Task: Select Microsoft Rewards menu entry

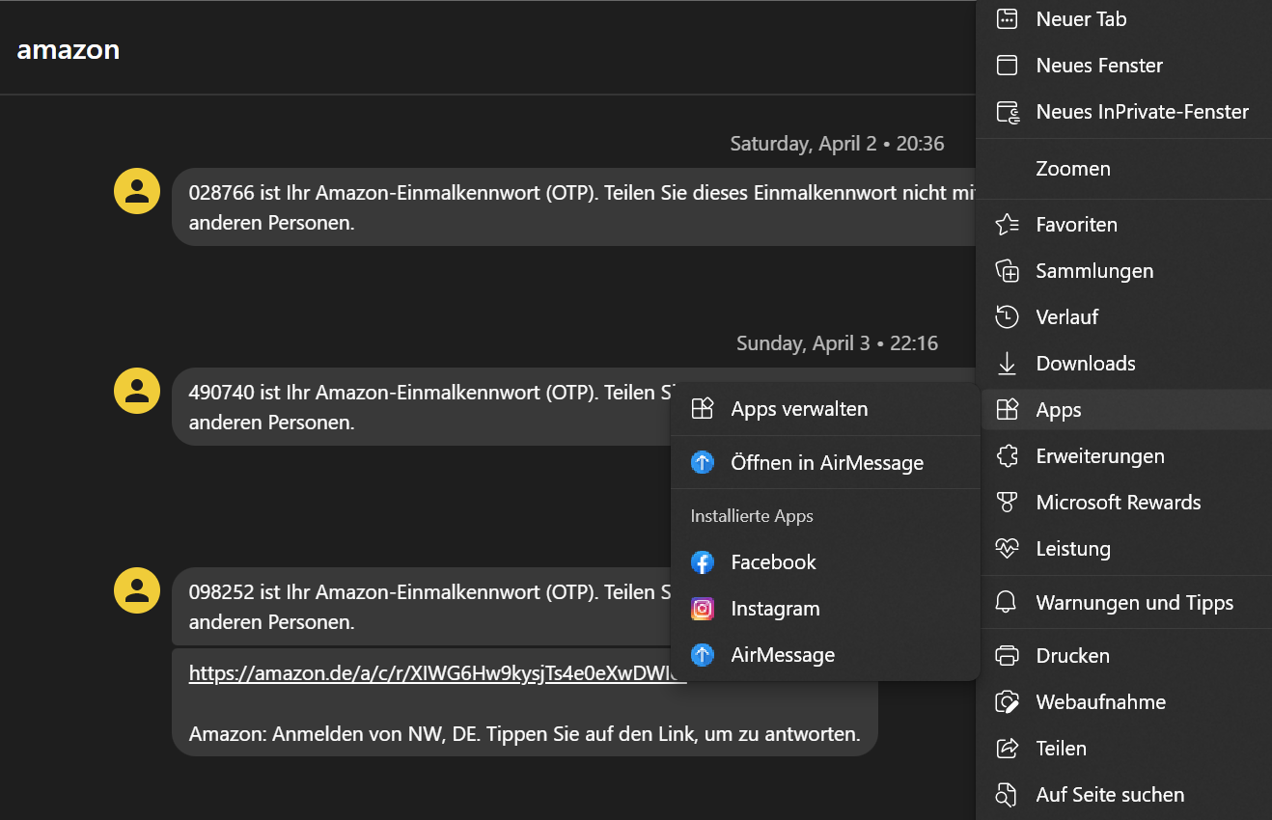Action: [x=1124, y=503]
